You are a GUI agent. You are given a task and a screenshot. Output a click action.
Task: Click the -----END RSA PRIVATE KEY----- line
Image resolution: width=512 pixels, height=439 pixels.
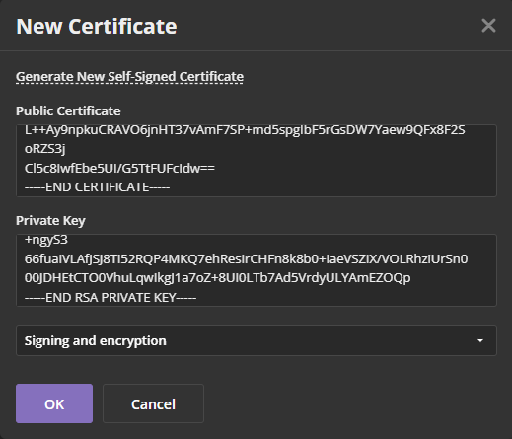[110, 298]
